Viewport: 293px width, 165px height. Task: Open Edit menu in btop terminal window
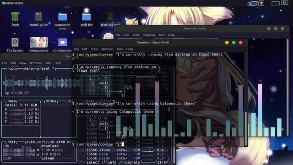click(x=13, y=63)
